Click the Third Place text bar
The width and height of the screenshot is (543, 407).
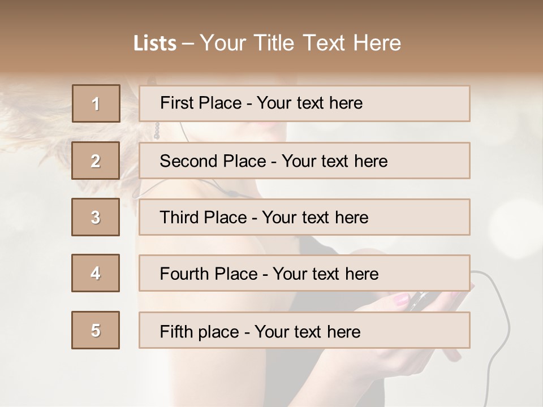click(304, 217)
